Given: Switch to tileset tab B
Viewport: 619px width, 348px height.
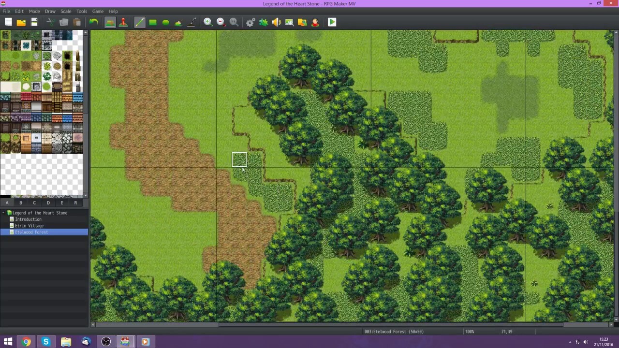Looking at the screenshot, I should click(21, 203).
